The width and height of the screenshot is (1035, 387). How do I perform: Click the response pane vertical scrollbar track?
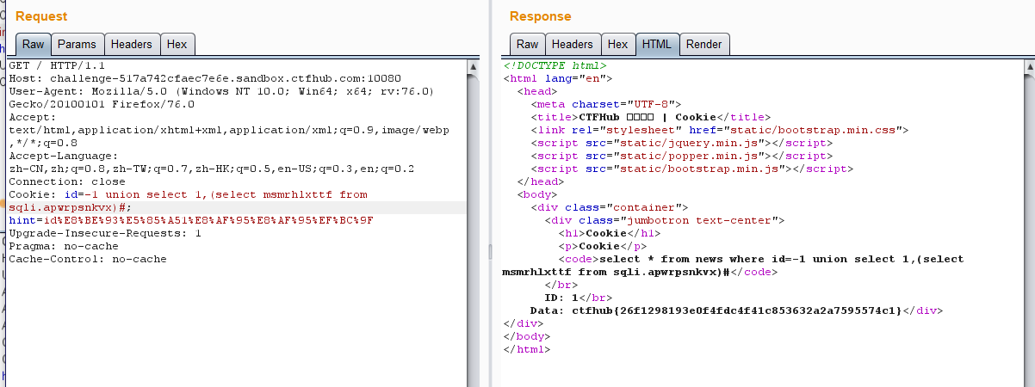[1028, 230]
